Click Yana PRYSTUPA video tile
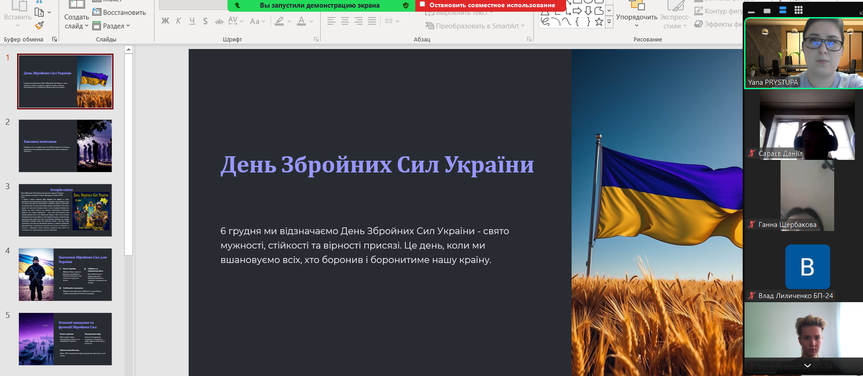 (804, 53)
